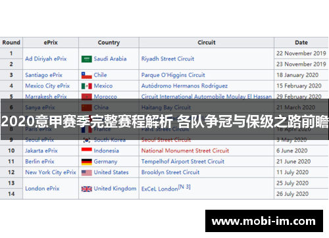
Task: Click the Saudi Arabia flag icon
Action: click(87, 59)
